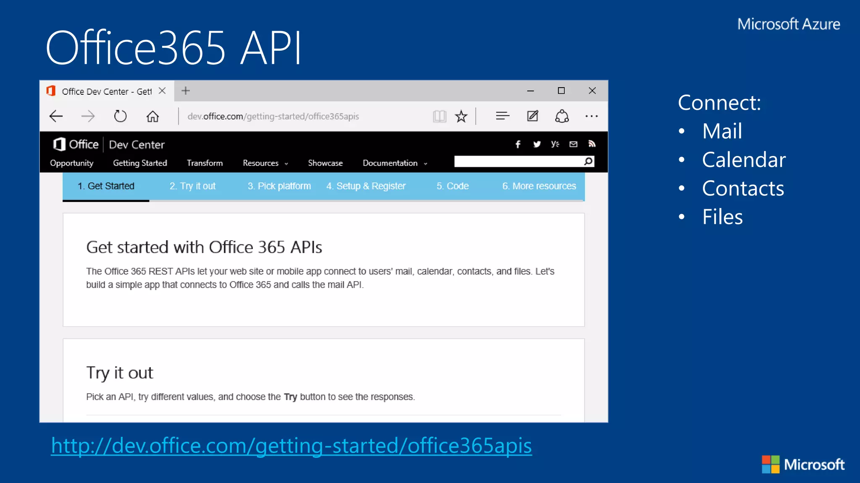
Task: Click the Office logo in header
Action: pos(76,144)
